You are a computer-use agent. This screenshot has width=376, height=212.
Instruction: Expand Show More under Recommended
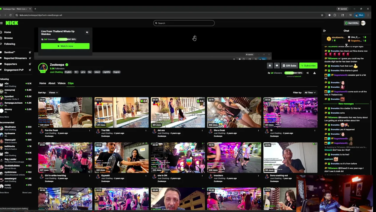(x=4, y=193)
